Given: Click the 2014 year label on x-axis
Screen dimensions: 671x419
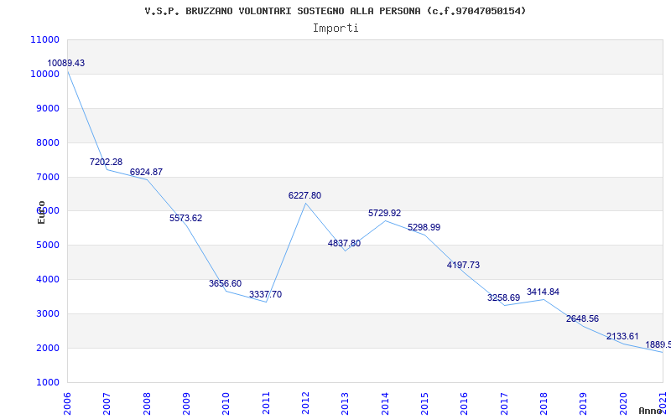Looking at the screenshot, I should 385,403.
